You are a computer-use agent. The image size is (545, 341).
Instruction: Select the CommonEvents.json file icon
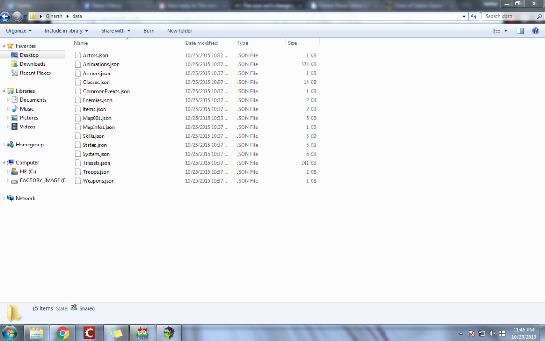pos(78,91)
